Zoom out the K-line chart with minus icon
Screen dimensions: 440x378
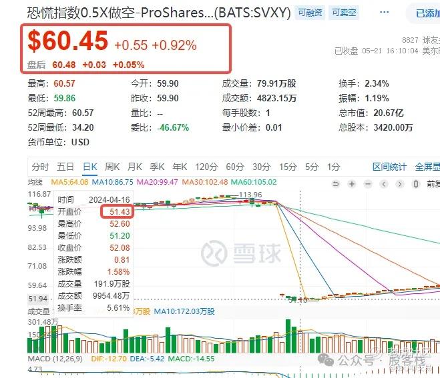368,184
